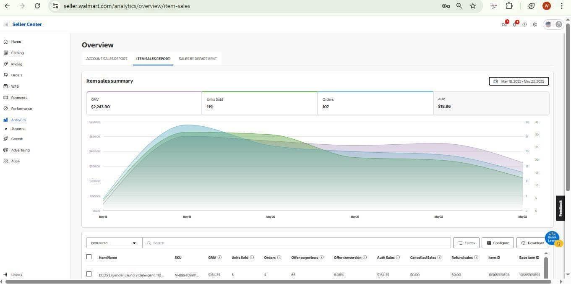The height and width of the screenshot is (284, 571).
Task: Select the Units Sold metric card
Action: tap(259, 103)
